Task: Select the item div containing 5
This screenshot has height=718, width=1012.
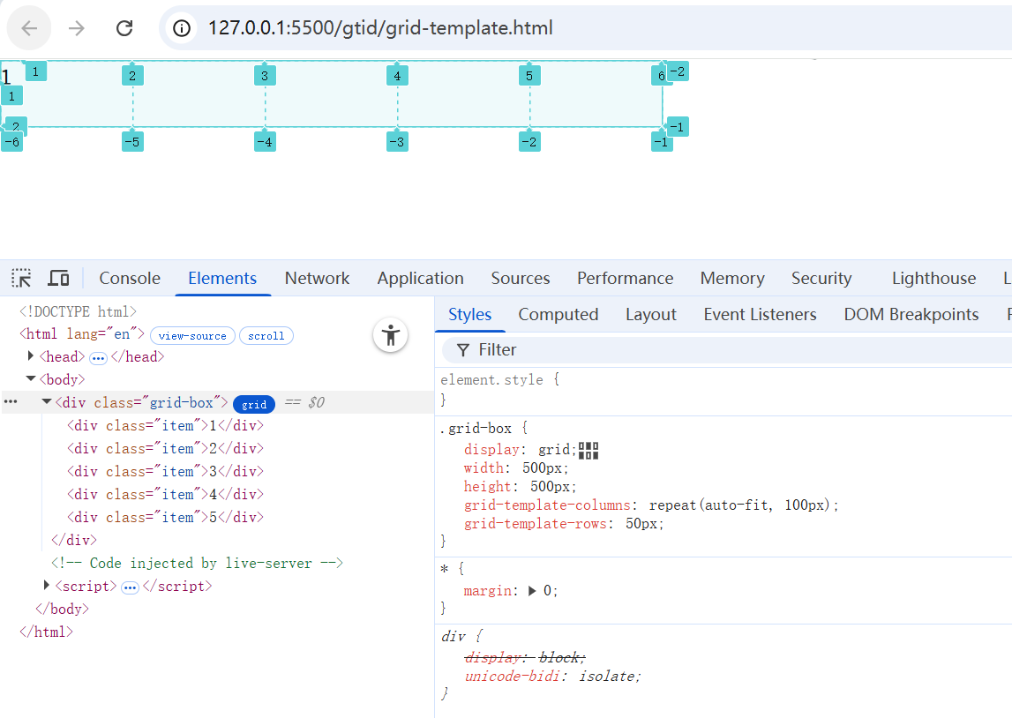Action: coord(166,517)
